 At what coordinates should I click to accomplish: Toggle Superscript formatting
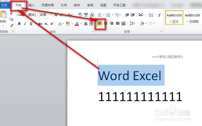pyautogui.click(x=52, y=24)
